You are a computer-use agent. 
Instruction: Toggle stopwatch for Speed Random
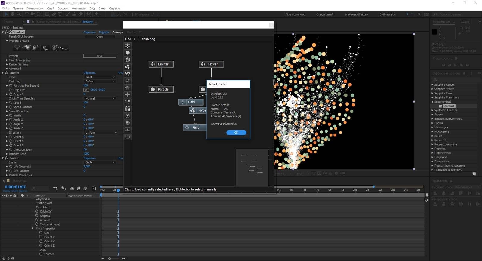click(11, 107)
